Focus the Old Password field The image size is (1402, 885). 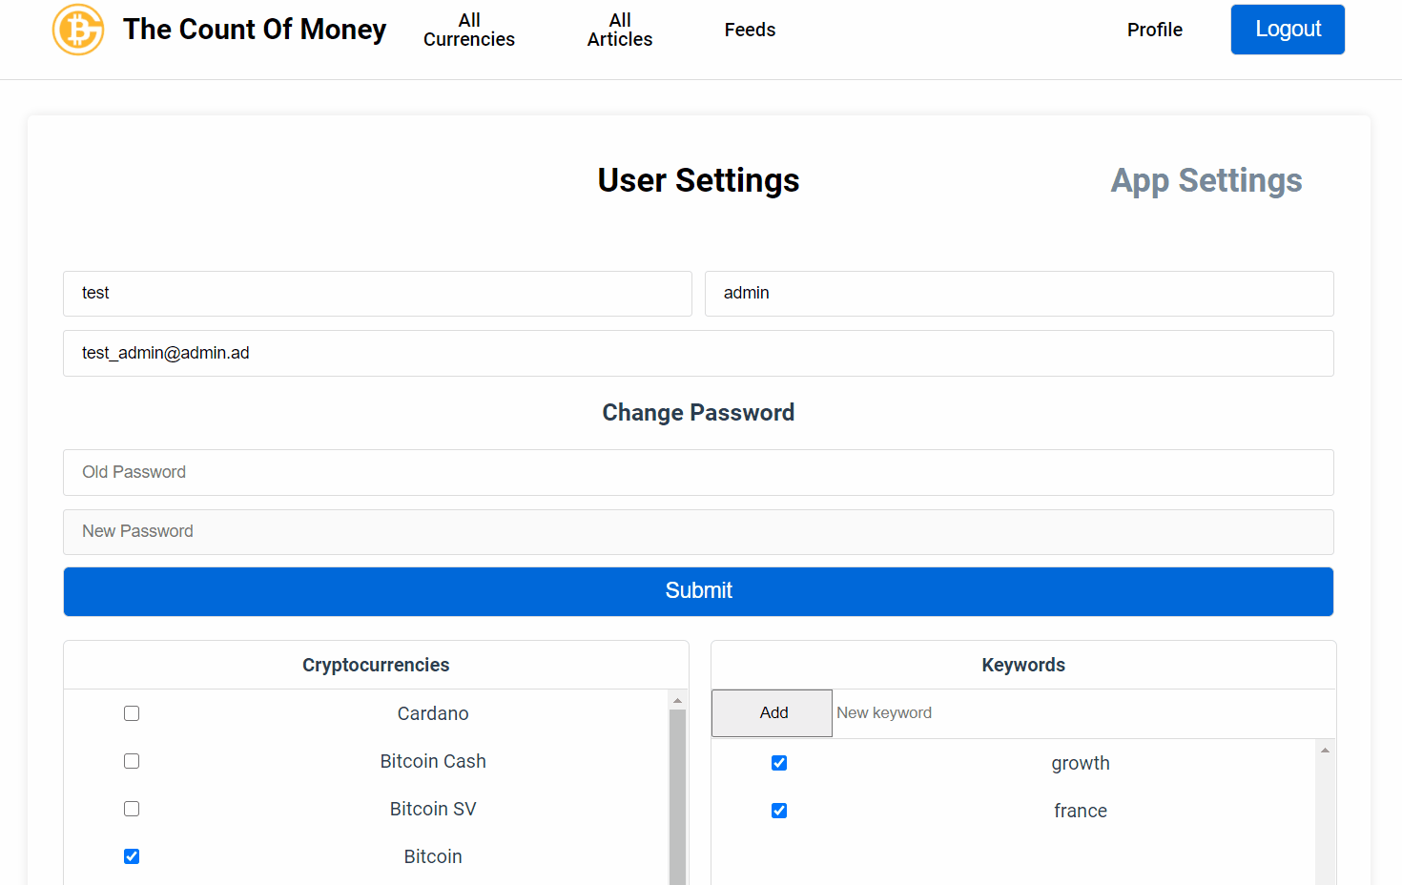click(698, 472)
